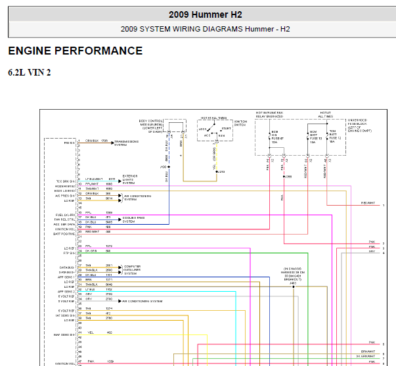The height and width of the screenshot is (366, 396).
Task: Click the "2009 SYSTEM WIRING DIAGRAMS Hummer - H2" subtitle
Action: click(x=205, y=29)
